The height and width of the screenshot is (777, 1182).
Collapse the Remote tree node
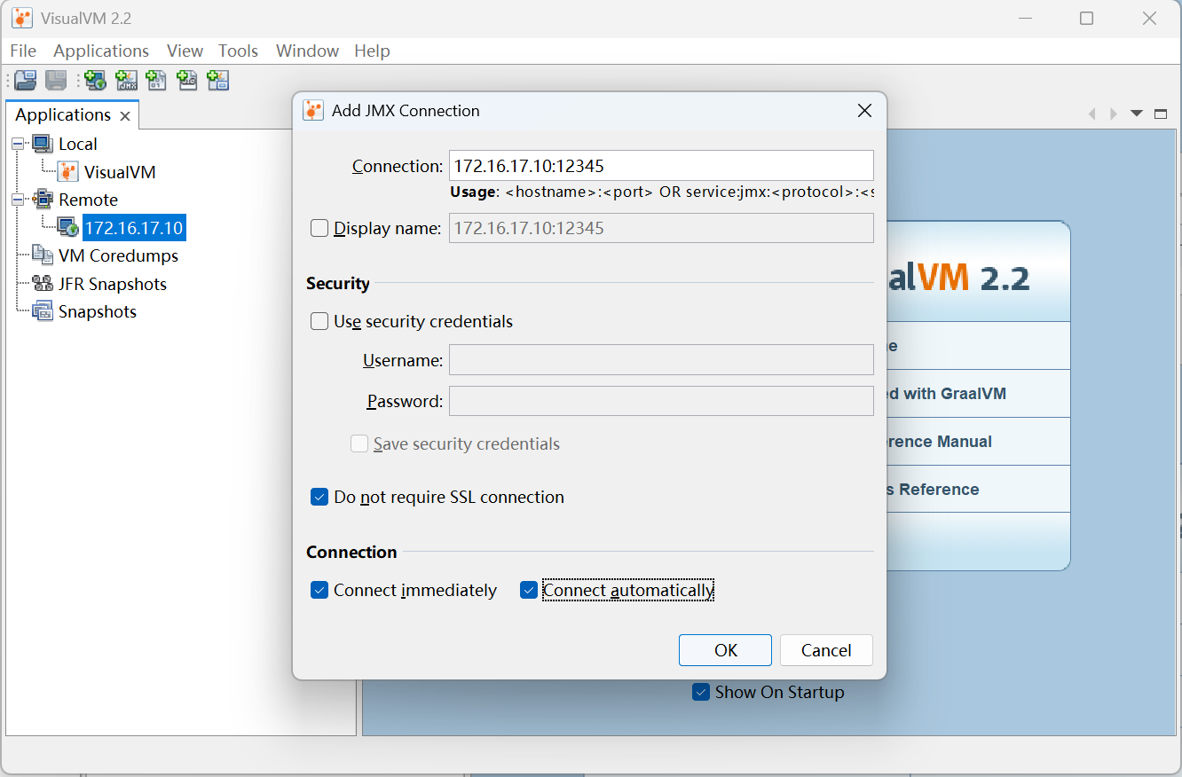(x=18, y=200)
